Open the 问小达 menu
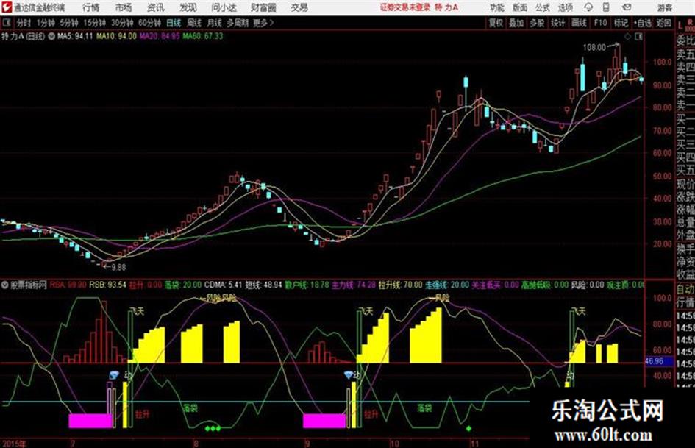695x448 pixels. click(x=224, y=7)
